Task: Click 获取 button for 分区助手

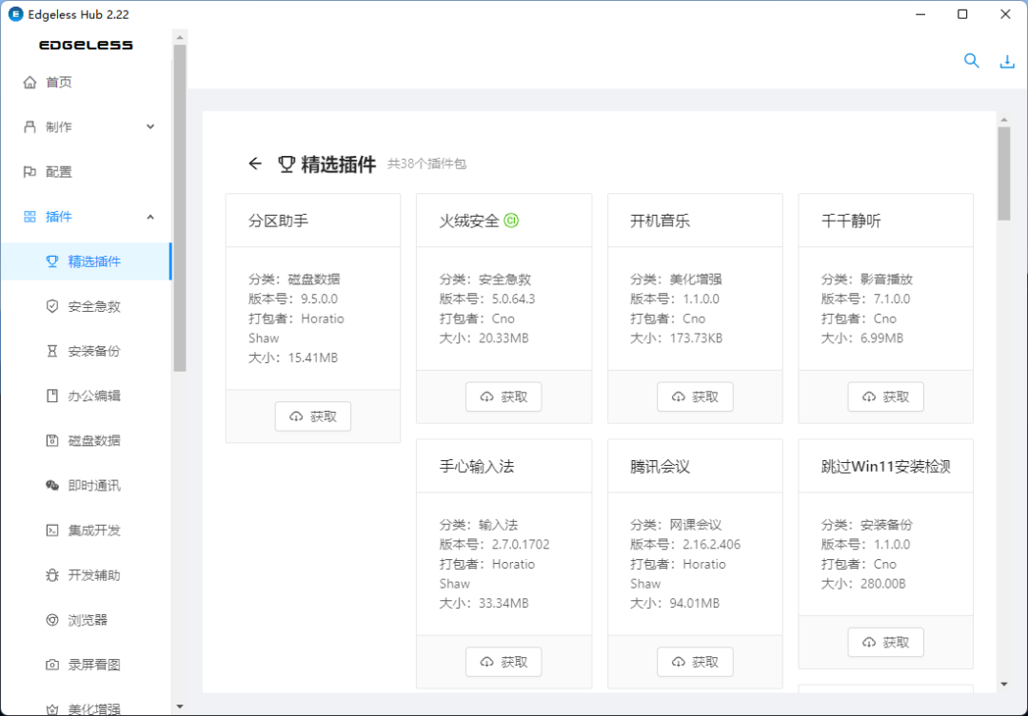Action: tap(313, 416)
